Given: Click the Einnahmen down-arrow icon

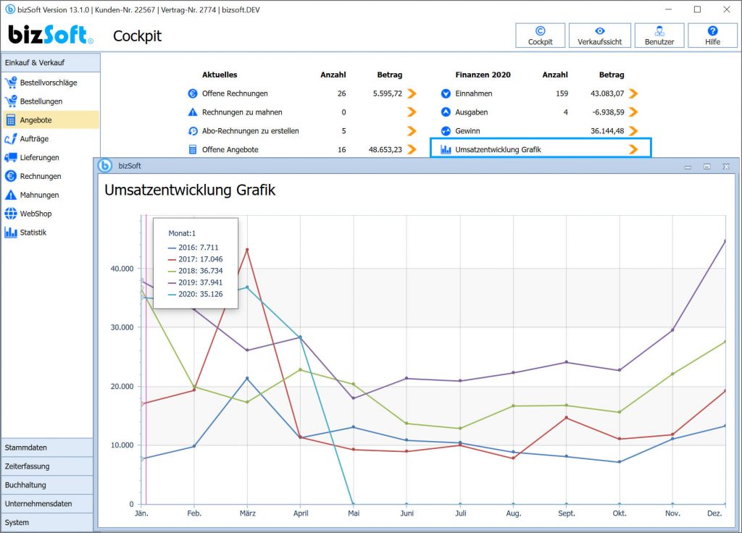Looking at the screenshot, I should [446, 93].
